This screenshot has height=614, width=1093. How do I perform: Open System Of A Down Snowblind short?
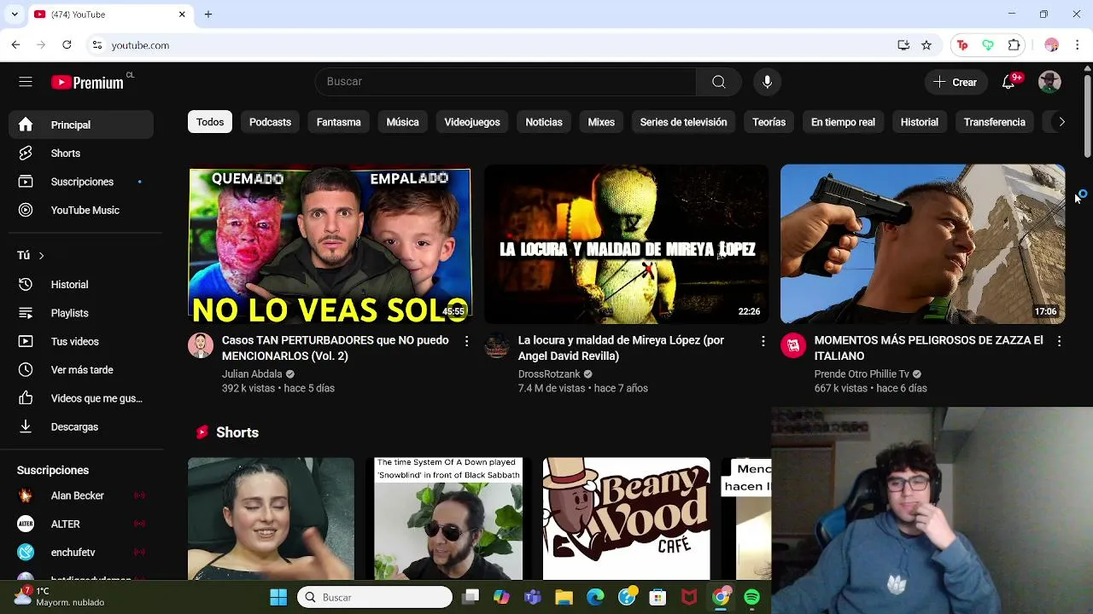[x=448, y=518]
